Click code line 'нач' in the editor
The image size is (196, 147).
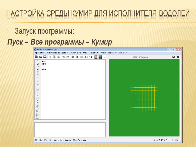click(43, 64)
